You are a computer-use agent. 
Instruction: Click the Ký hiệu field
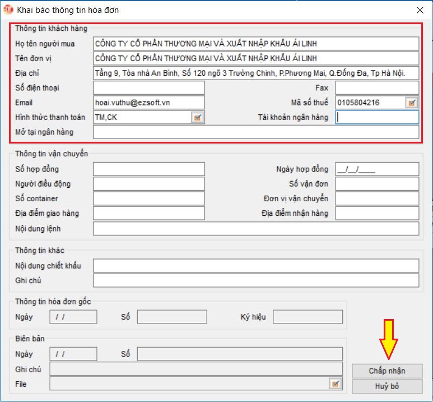[308, 317]
